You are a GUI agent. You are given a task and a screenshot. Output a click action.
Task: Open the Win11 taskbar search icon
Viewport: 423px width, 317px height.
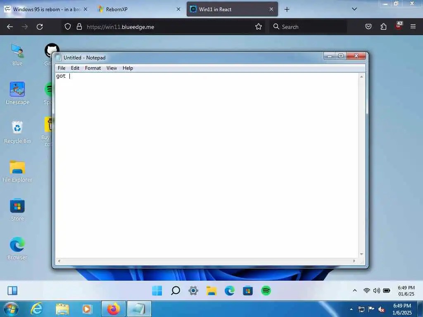(x=175, y=291)
